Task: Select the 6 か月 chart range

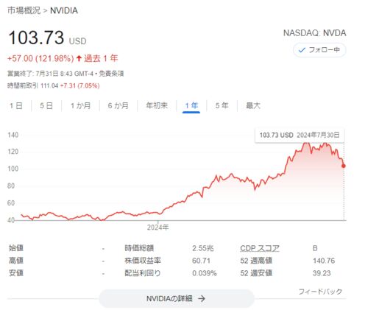Action: pos(118,106)
